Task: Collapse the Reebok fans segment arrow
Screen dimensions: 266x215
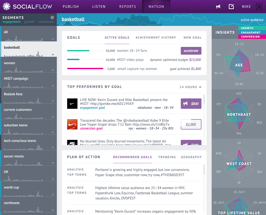Action: pos(53,101)
